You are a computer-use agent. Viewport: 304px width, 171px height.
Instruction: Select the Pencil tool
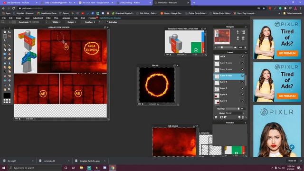[5, 46]
